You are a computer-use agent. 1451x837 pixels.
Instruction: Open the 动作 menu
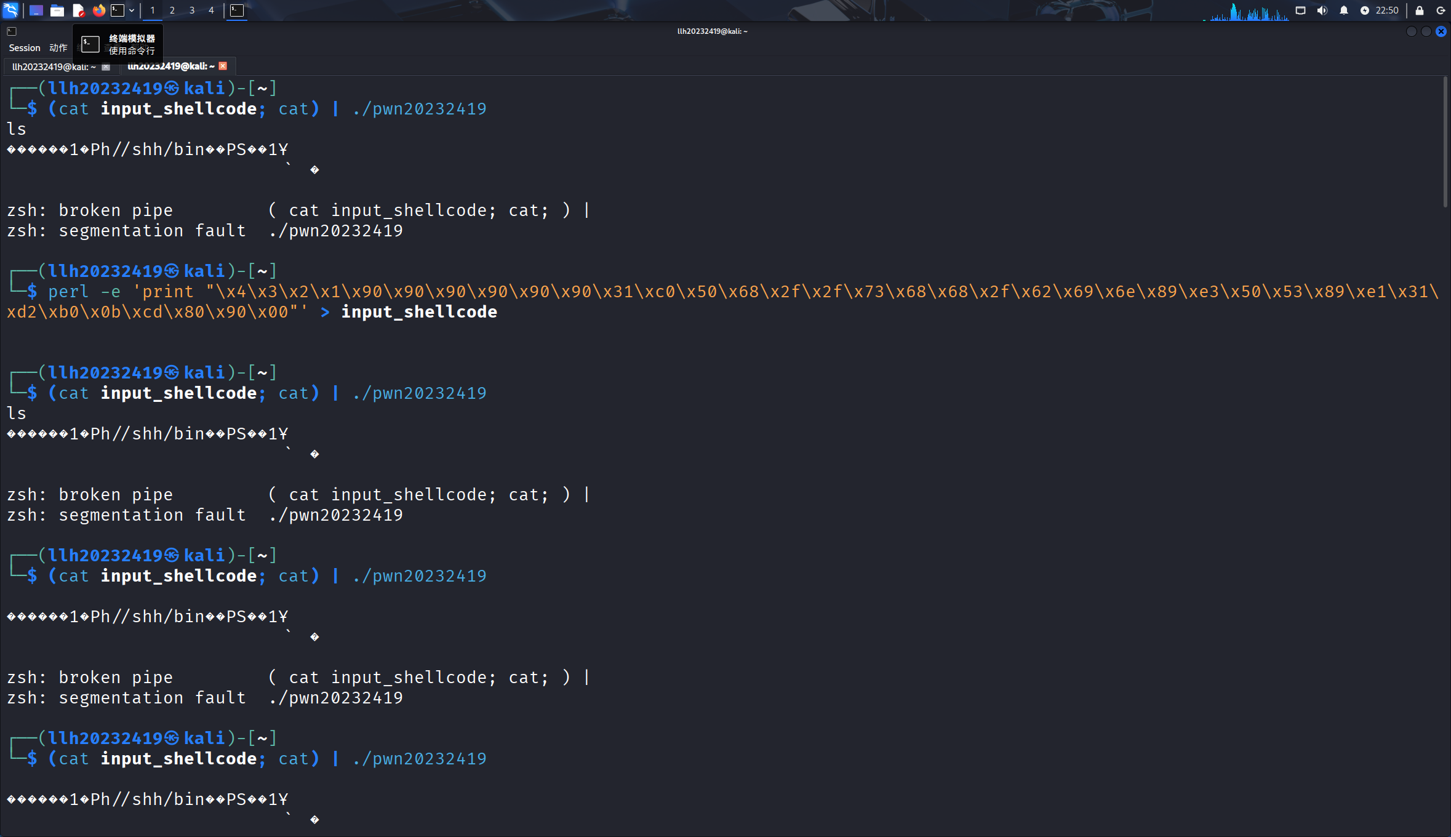[x=58, y=48]
